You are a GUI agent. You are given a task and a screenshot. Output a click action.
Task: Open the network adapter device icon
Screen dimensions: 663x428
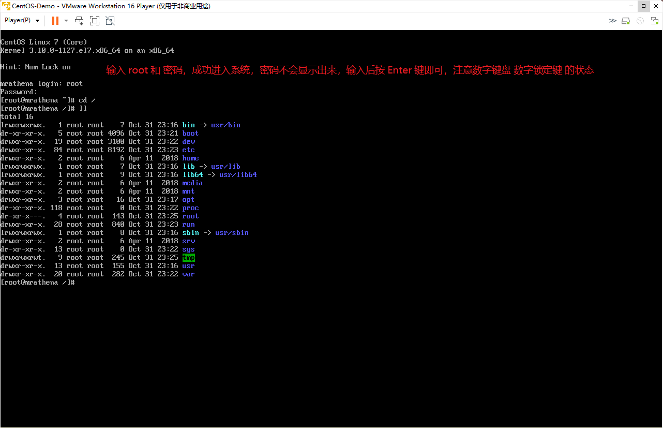point(654,21)
